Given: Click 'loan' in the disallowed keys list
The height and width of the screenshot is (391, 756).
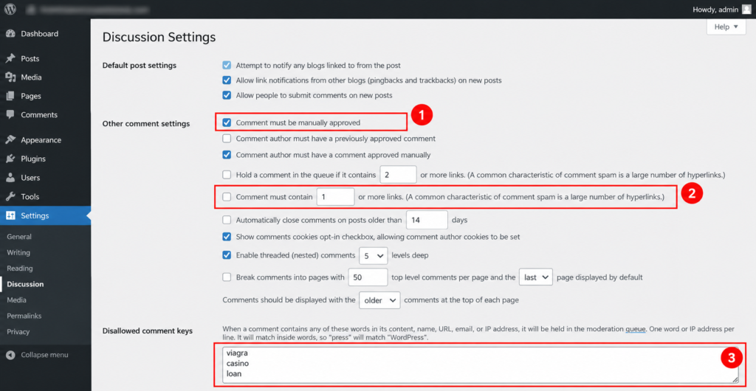Looking at the screenshot, I should tap(233, 373).
